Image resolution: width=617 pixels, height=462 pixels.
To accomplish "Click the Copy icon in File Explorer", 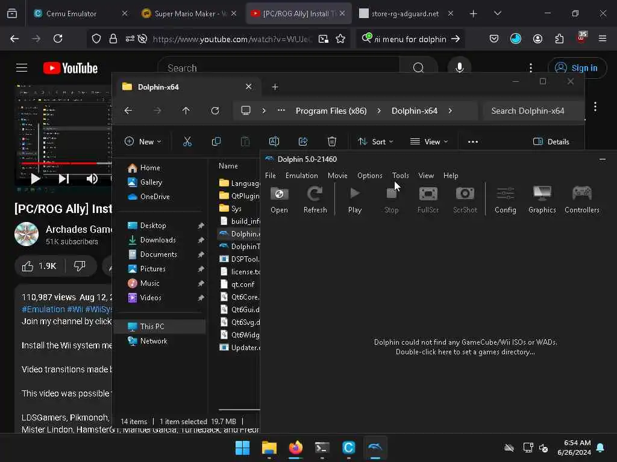I will pos(216,141).
